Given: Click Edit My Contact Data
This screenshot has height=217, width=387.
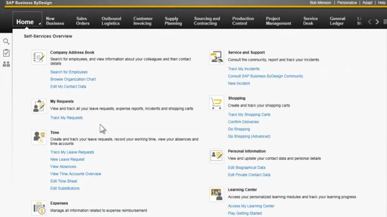Looking at the screenshot, I should coord(68,87).
